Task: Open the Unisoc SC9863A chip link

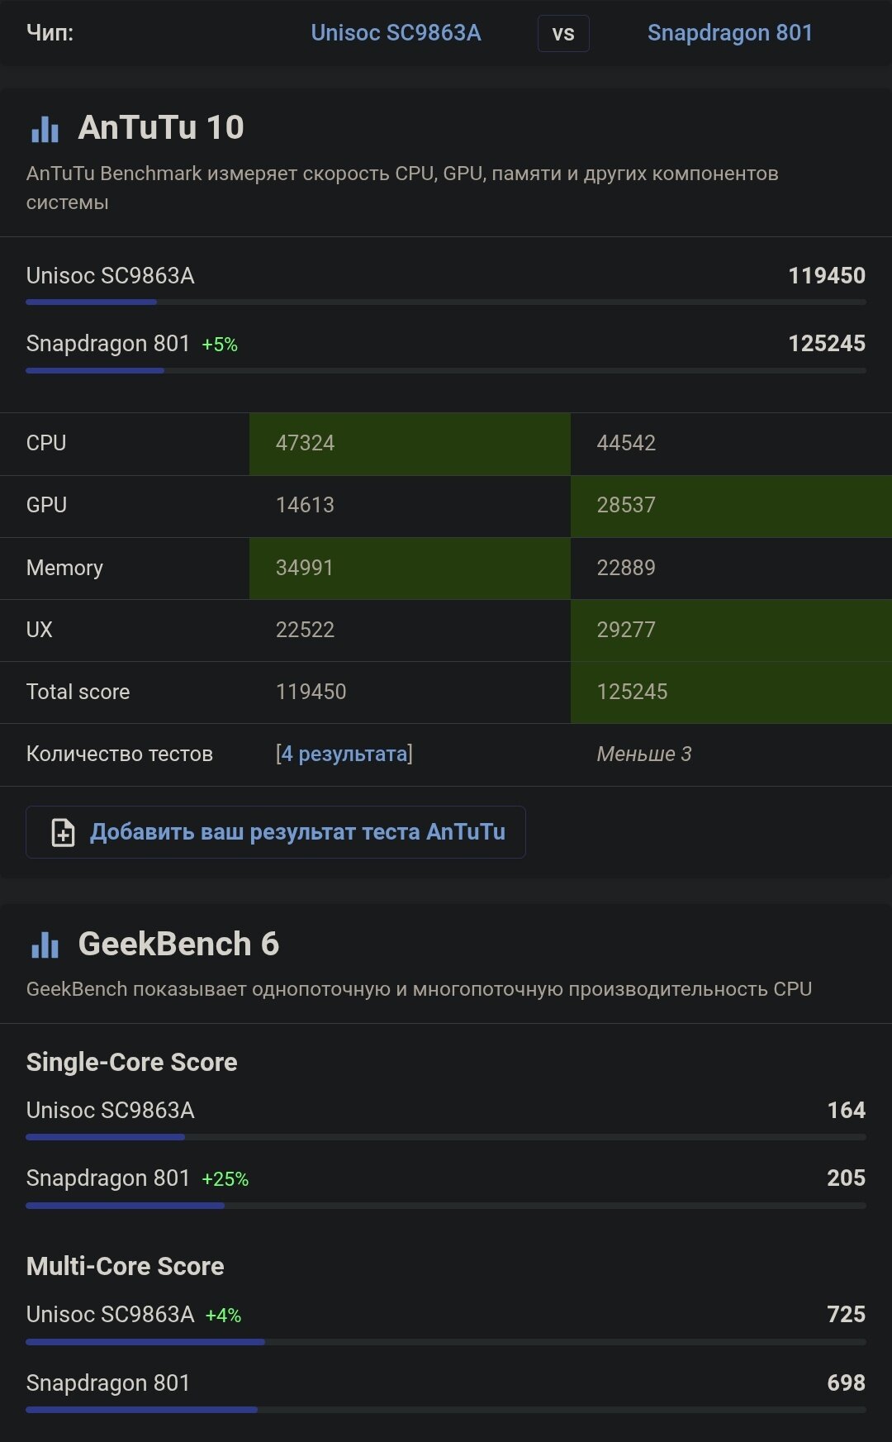Action: (x=396, y=33)
